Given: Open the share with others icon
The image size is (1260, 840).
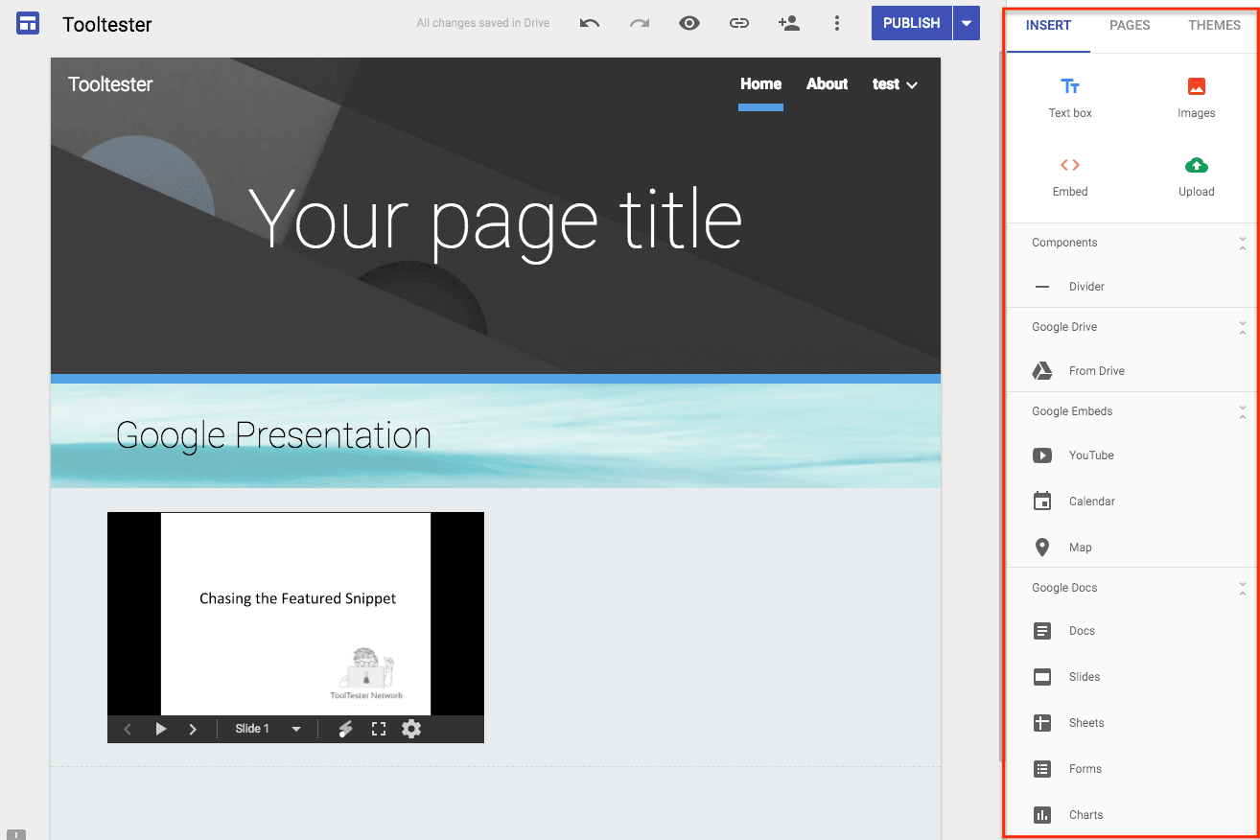Looking at the screenshot, I should pos(788,24).
